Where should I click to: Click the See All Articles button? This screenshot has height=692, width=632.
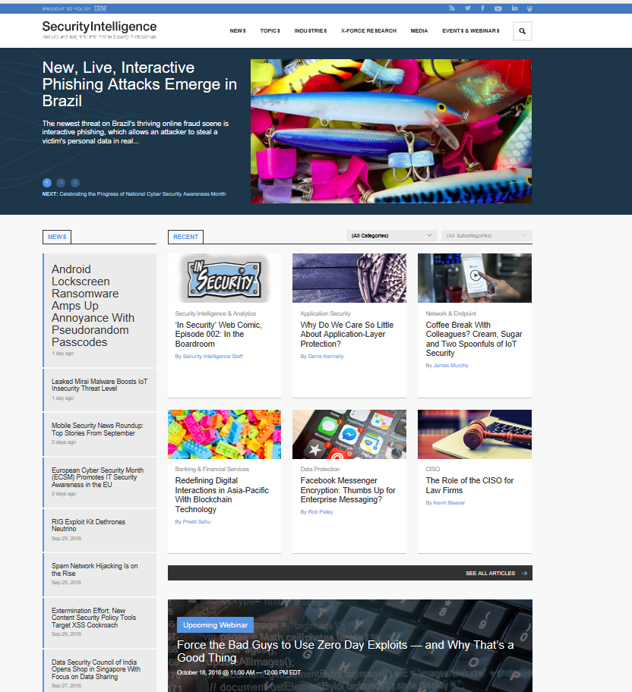350,574
